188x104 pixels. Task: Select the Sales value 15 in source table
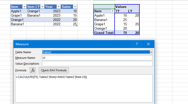69,15
